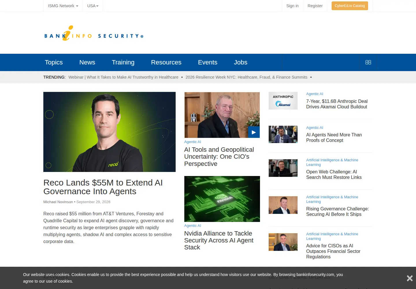This screenshot has width=416, height=289.
Task: Open Anthropic Akamai logo thumbnail
Action: pos(283,101)
